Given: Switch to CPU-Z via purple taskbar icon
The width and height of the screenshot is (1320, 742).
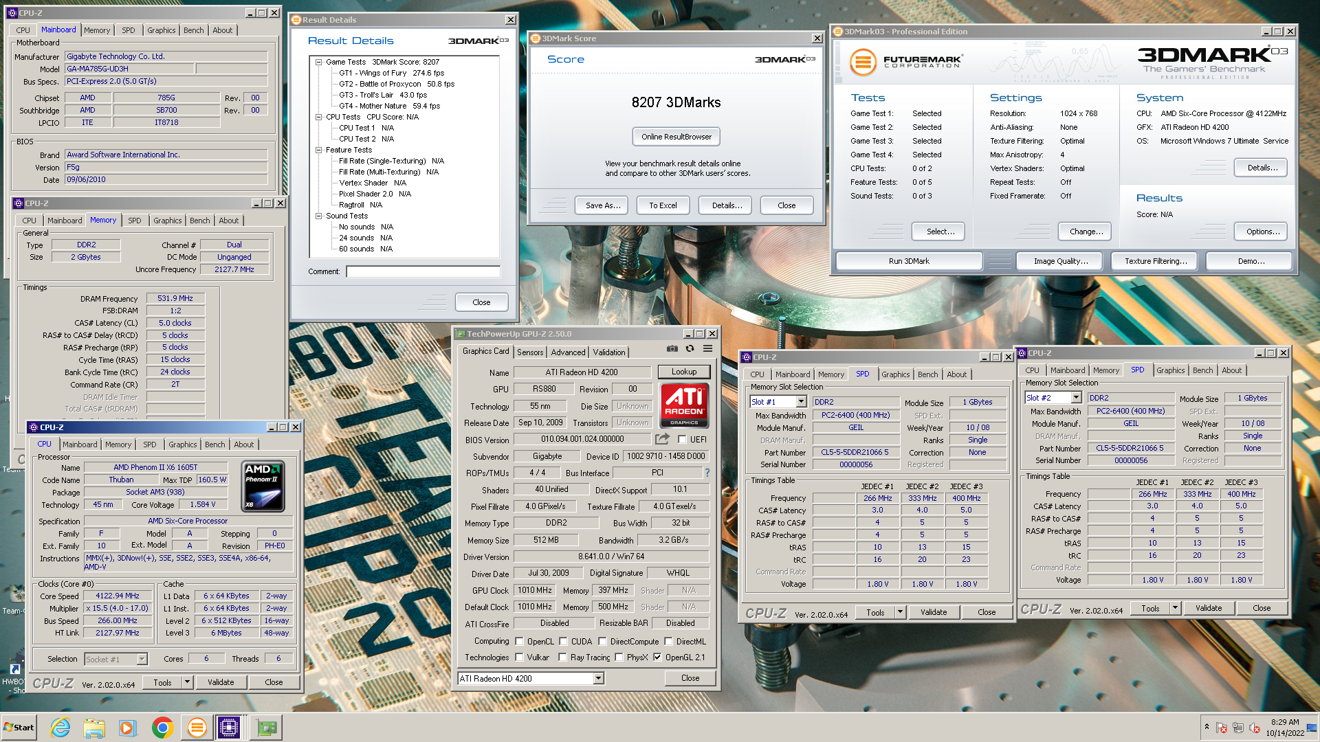Looking at the screenshot, I should (x=229, y=728).
